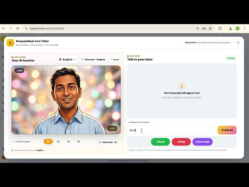Image resolution: width=249 pixels, height=187 pixels.
Task: Set answer speed to 5x
Action: 79,141
